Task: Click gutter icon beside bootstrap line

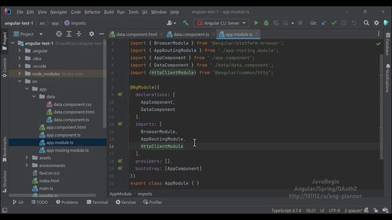Action: (120, 169)
